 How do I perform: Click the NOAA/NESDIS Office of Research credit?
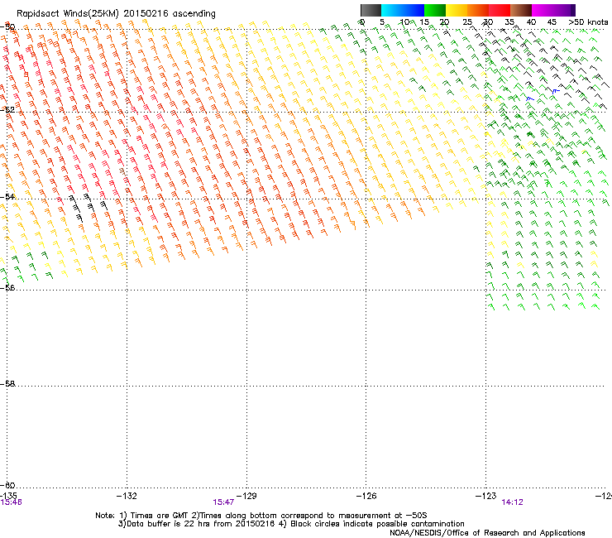487,533
